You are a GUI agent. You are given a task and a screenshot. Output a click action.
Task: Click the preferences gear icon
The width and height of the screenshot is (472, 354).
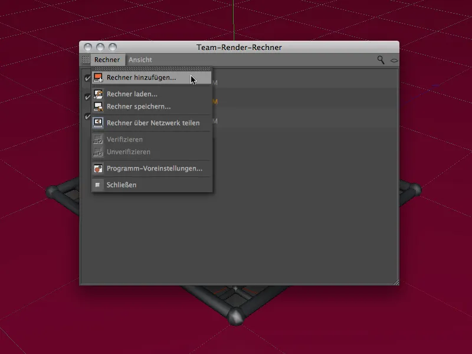pyautogui.click(x=98, y=168)
